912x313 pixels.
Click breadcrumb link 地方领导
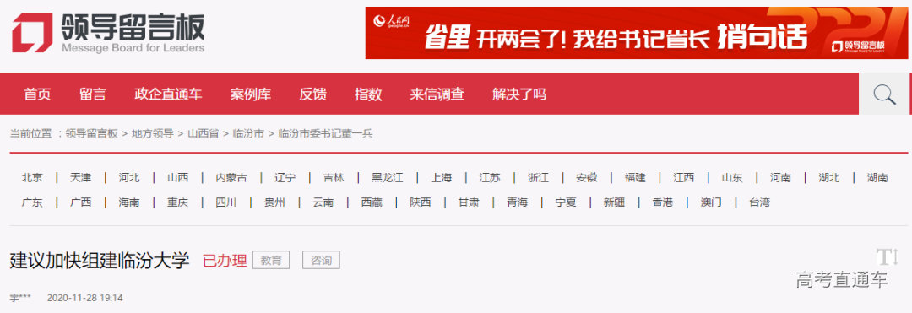[x=153, y=133]
